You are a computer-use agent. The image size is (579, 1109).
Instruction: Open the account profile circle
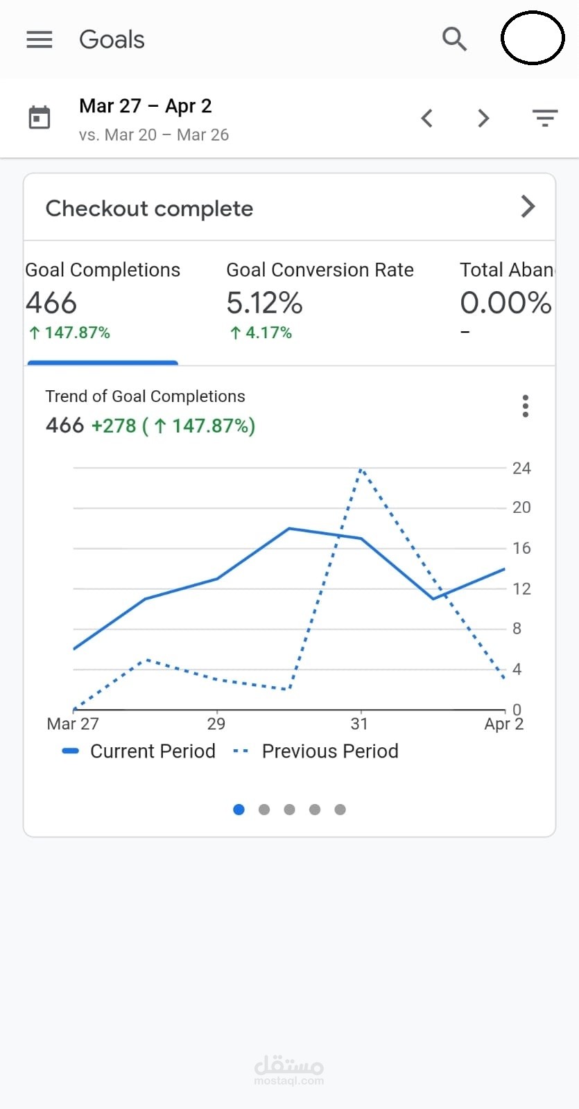coord(532,38)
